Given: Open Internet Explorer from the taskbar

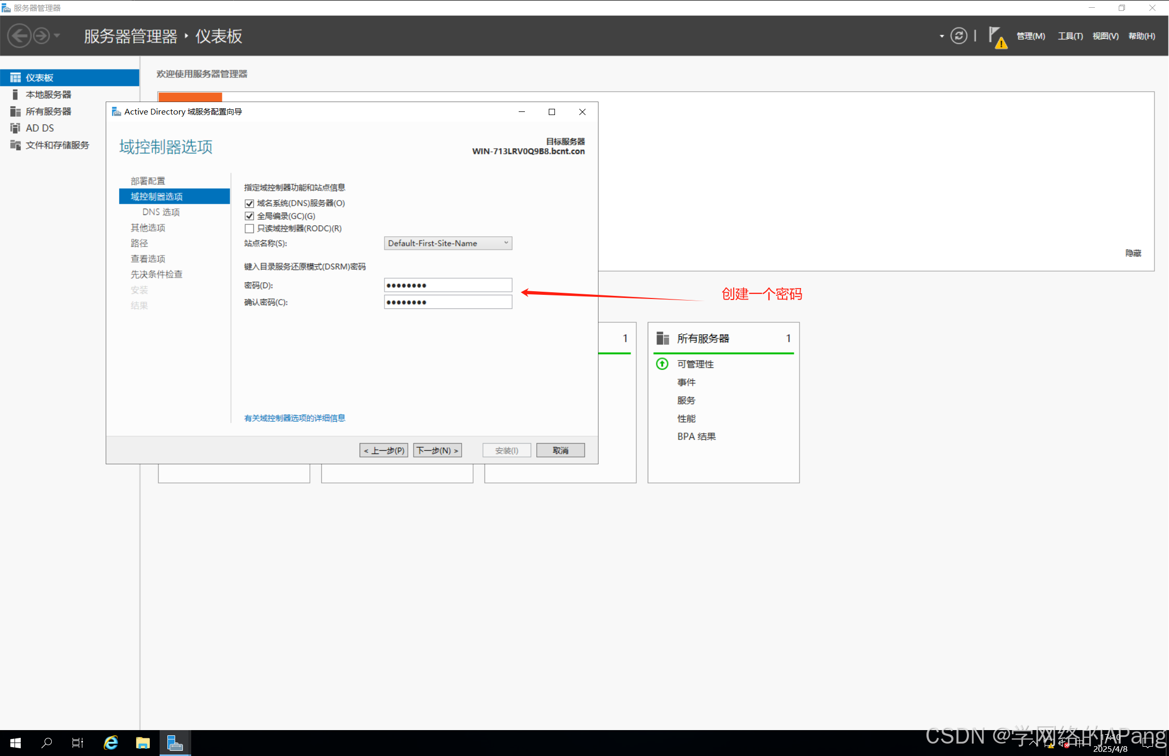Looking at the screenshot, I should (111, 743).
